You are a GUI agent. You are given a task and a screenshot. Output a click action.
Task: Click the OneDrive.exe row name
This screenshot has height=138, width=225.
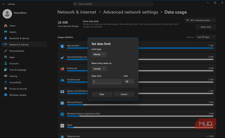[73, 79]
